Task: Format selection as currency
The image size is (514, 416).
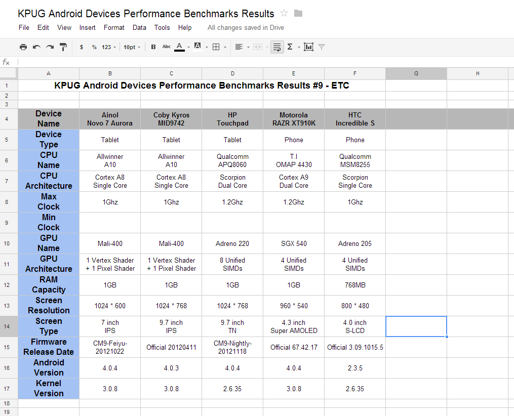Action: [x=82, y=47]
